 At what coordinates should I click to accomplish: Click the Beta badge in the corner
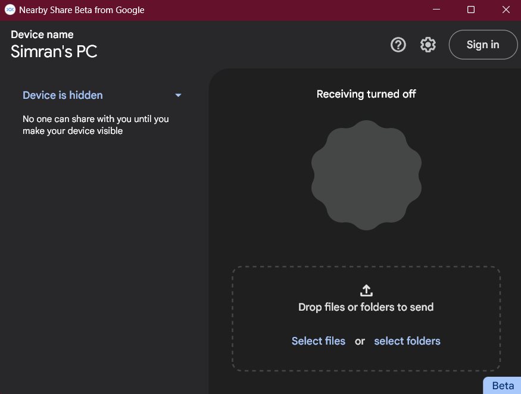503,386
